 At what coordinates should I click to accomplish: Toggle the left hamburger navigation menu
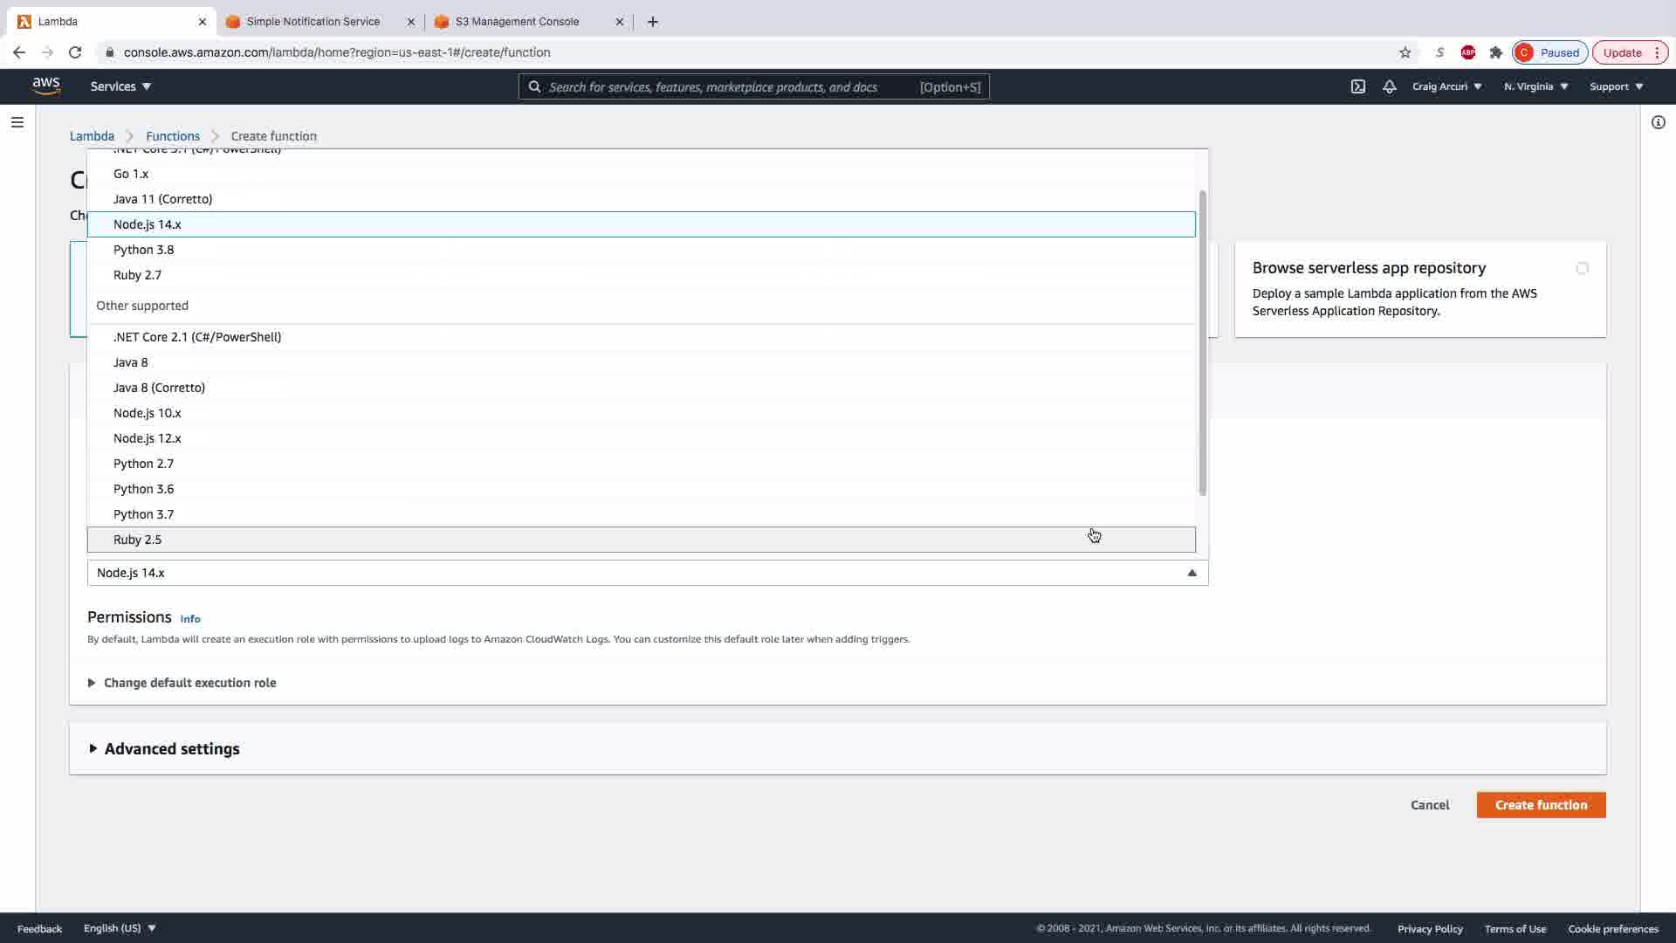coord(17,122)
